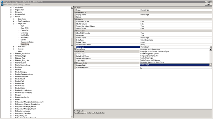Image resolution: width=213 pixels, height=119 pixels.
Task: Select the Gender tree item
Action: click(x=23, y=40)
